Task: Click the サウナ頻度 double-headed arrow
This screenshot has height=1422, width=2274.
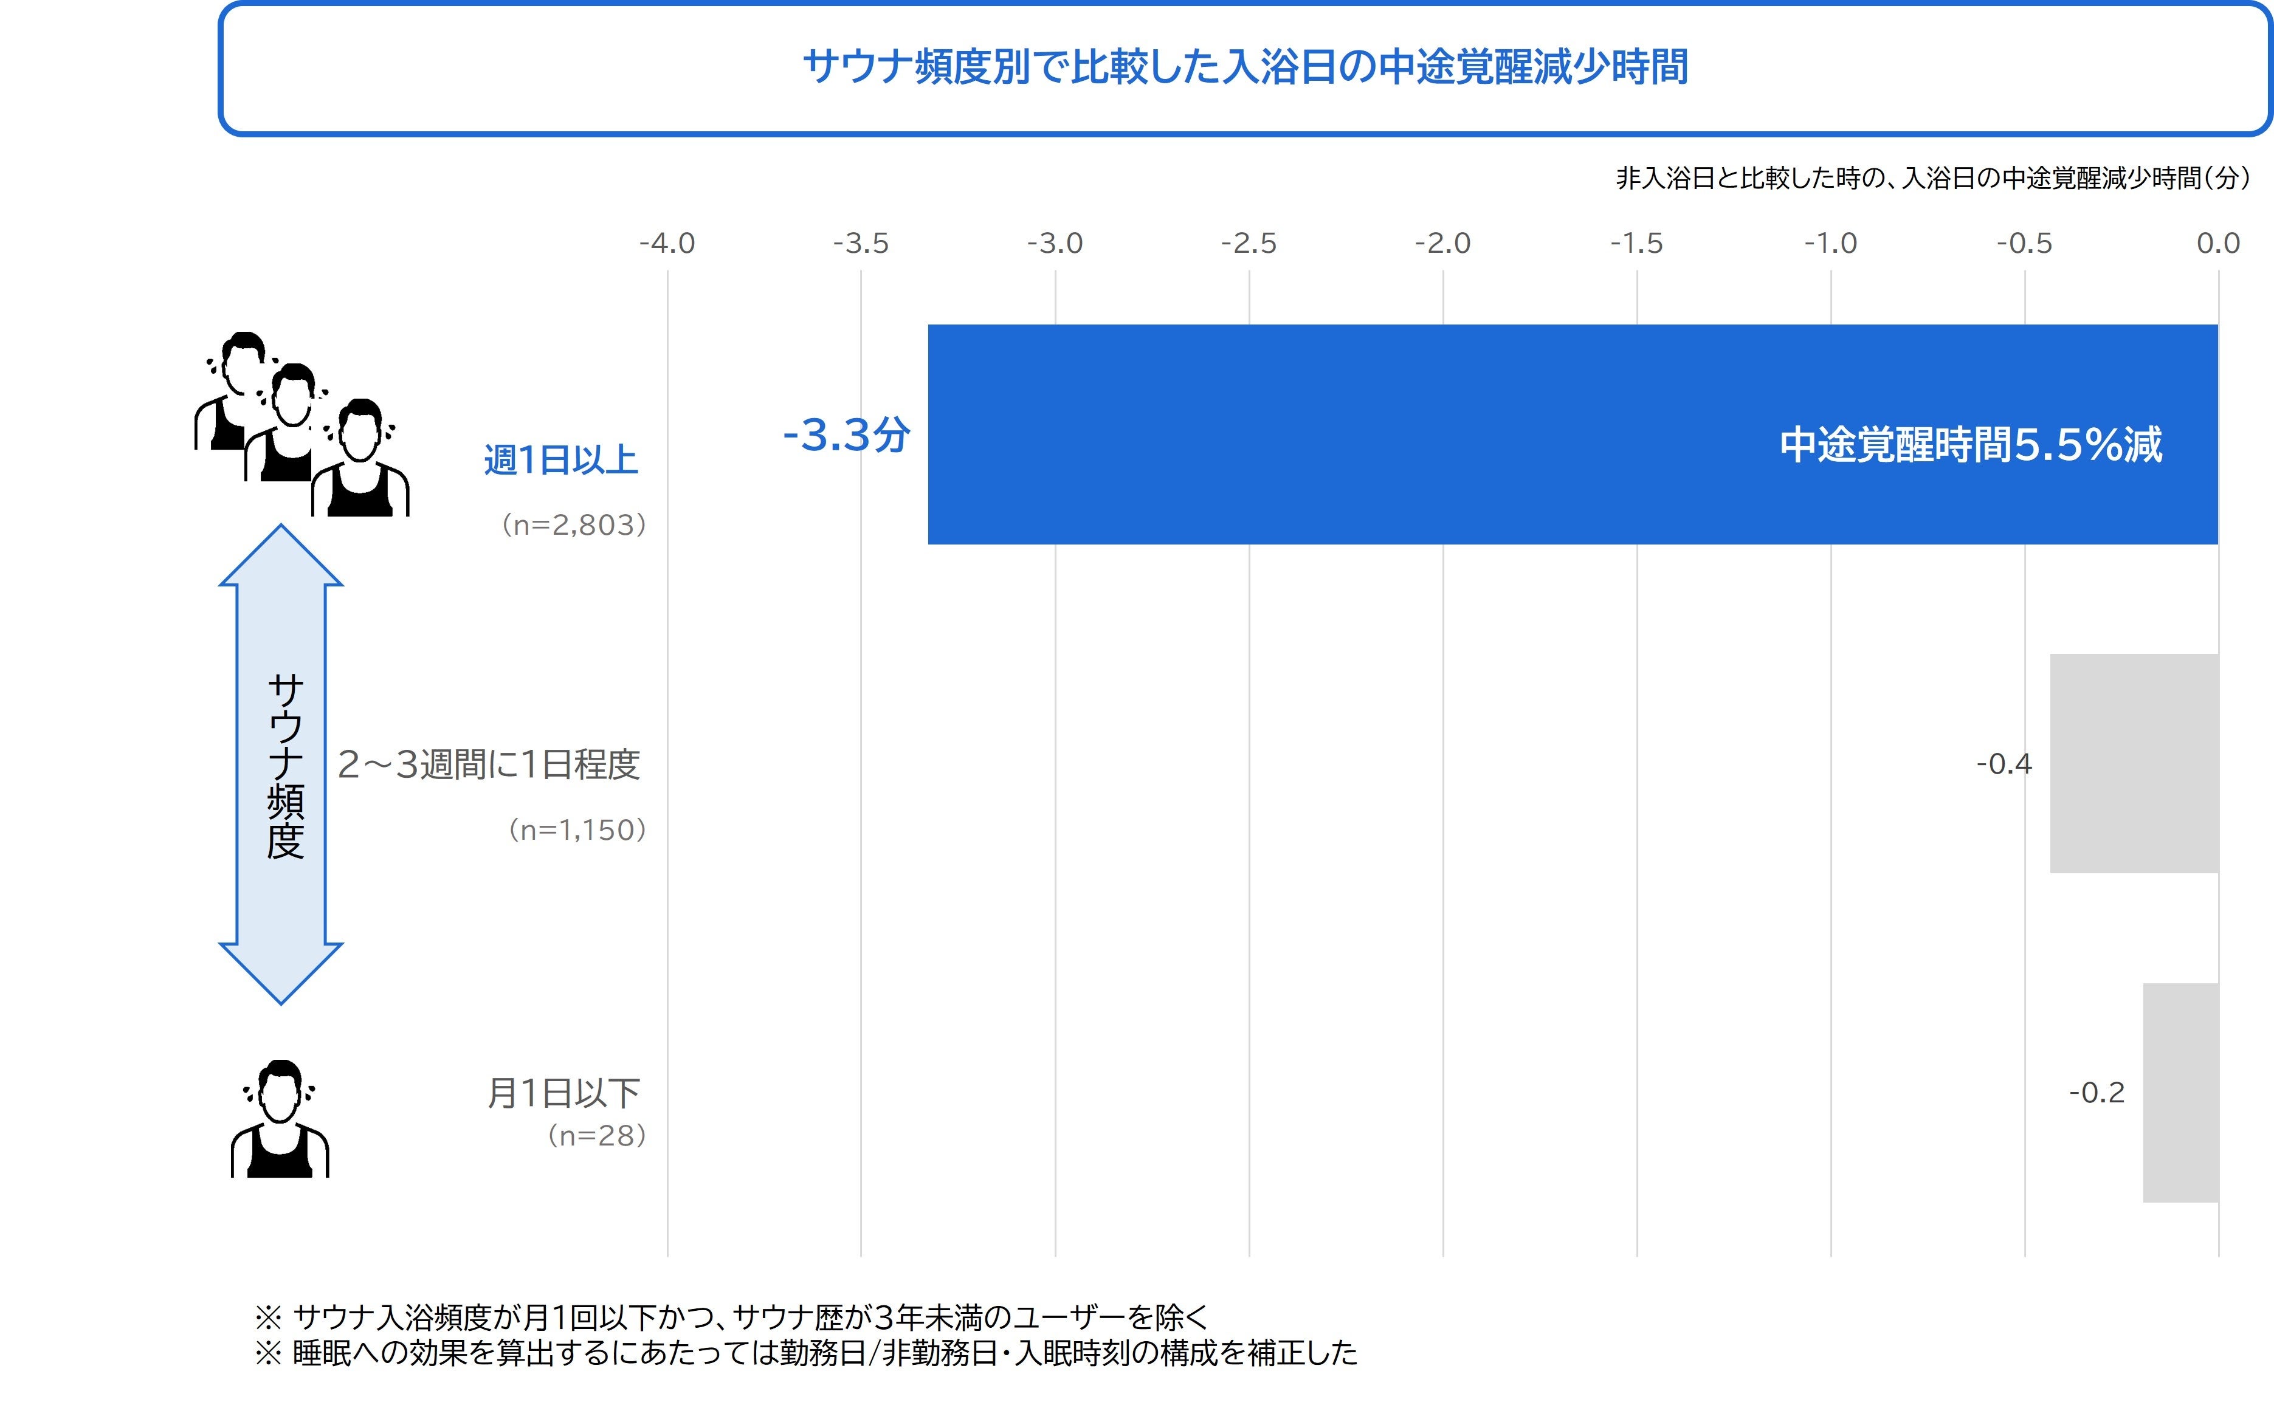Action: click(x=281, y=764)
